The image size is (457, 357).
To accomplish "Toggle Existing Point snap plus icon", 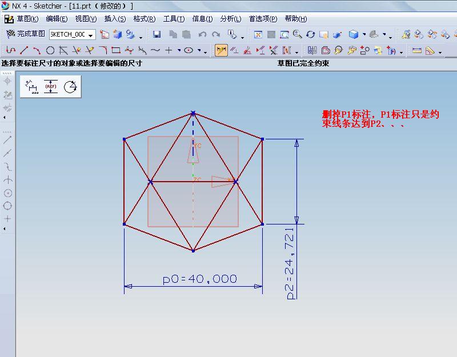I will click(x=7, y=219).
